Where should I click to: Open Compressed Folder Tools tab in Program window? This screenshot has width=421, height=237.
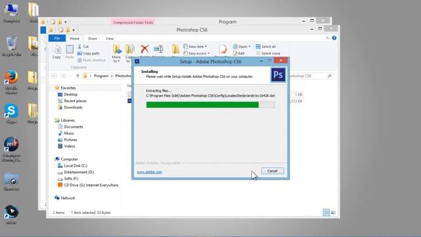coord(133,22)
